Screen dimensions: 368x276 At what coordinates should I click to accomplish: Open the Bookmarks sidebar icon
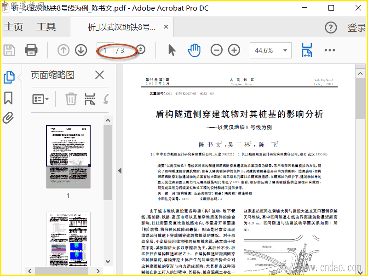coord(8,98)
